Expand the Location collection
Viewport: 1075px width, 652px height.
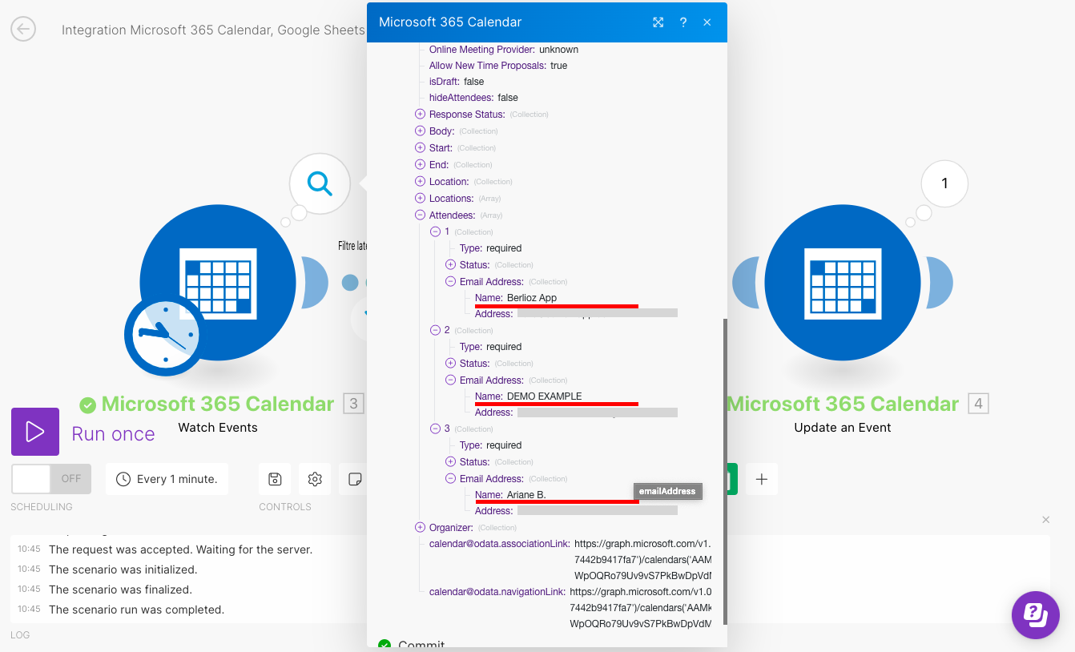click(x=420, y=182)
